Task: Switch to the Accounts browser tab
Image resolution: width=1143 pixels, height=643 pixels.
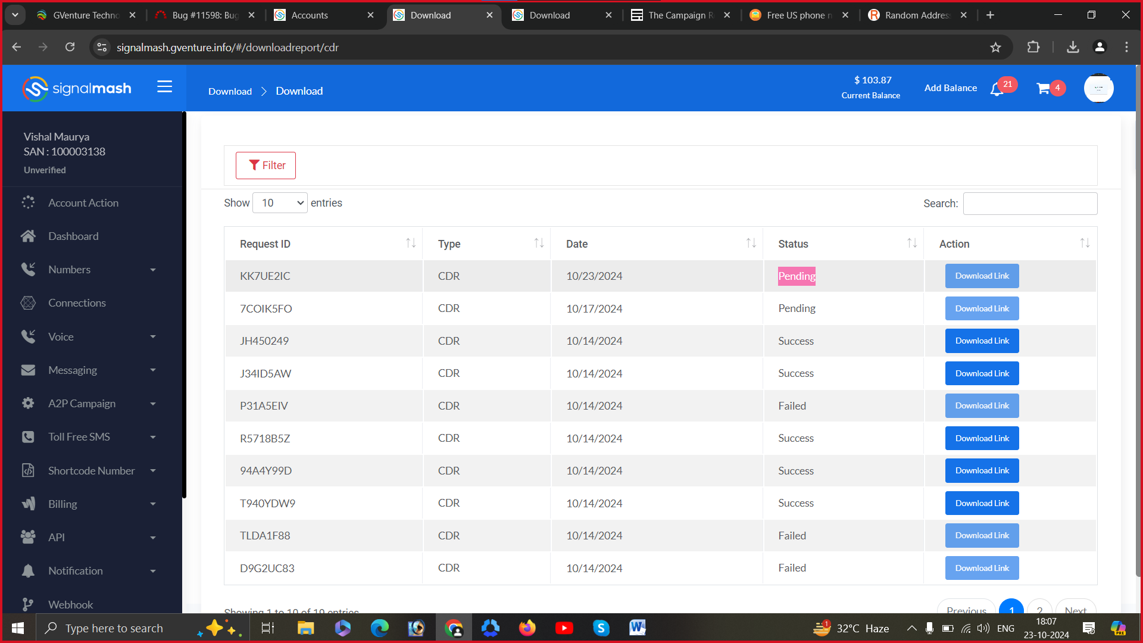Action: tap(309, 15)
